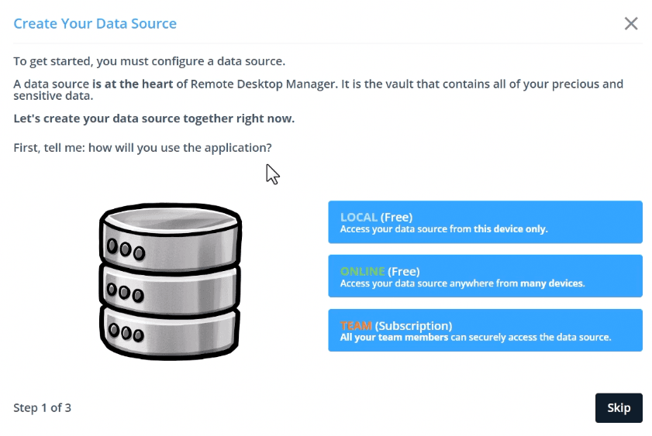Click the 'Create Your Data Source' title
This screenshot has height=436, width=652.
[x=95, y=23]
